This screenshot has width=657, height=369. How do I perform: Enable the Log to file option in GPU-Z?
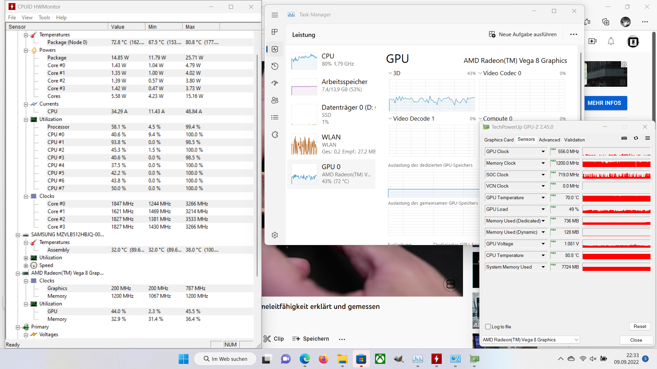(x=488, y=327)
